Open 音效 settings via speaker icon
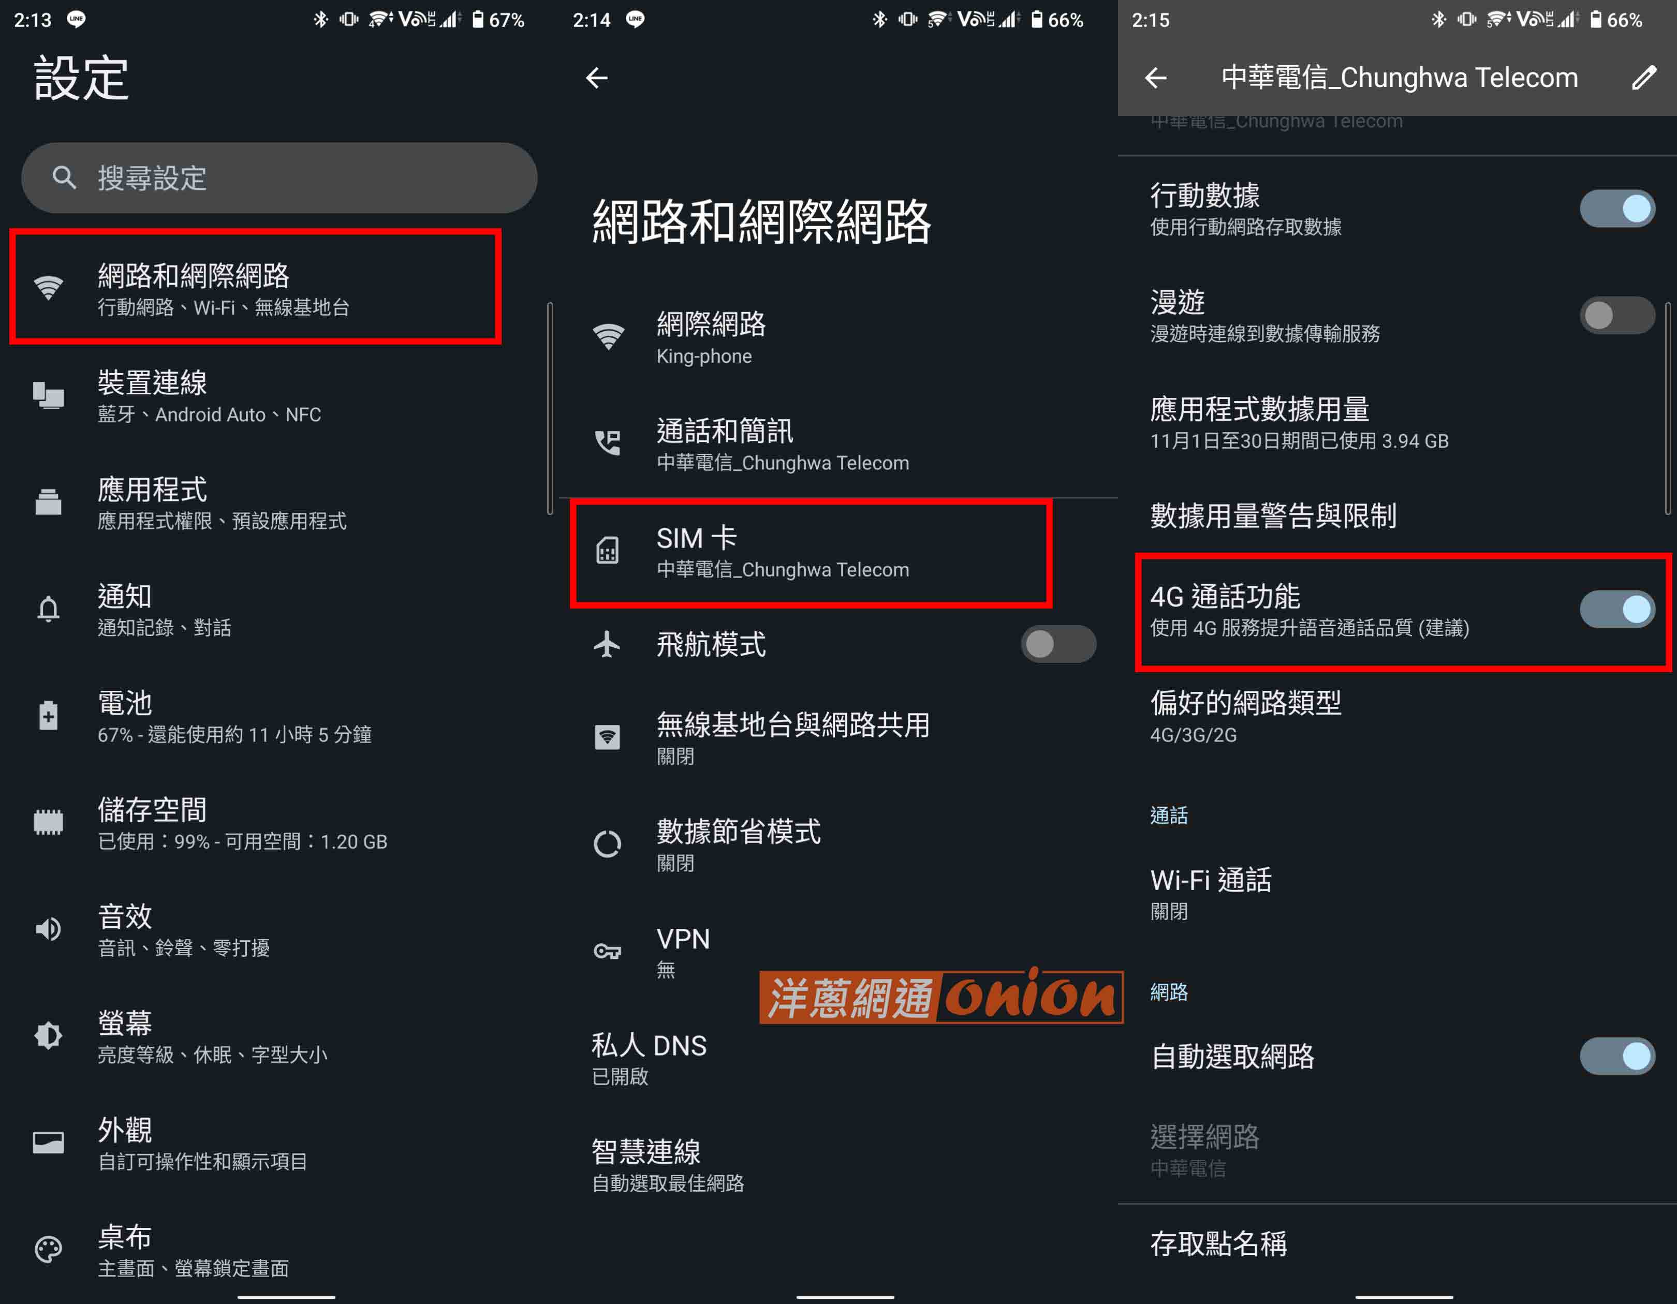 point(48,929)
